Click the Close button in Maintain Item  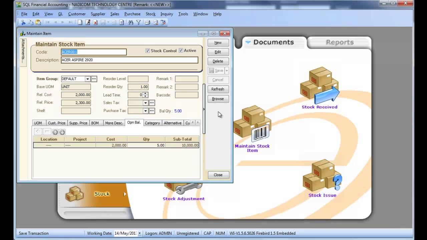(218, 175)
